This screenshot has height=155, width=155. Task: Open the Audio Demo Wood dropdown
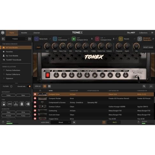tap(61, 122)
